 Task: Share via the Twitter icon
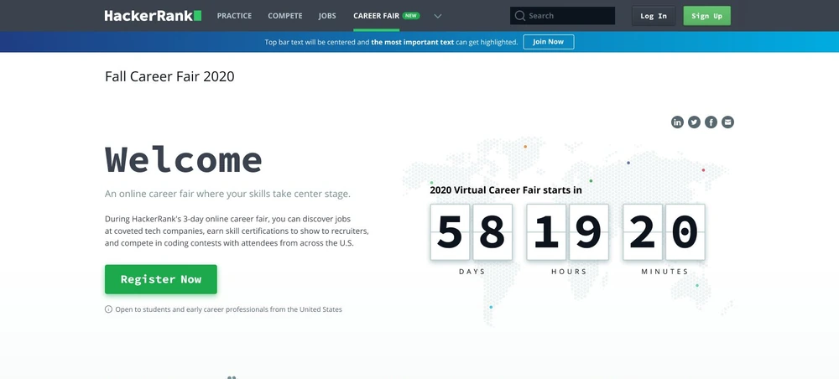click(694, 122)
